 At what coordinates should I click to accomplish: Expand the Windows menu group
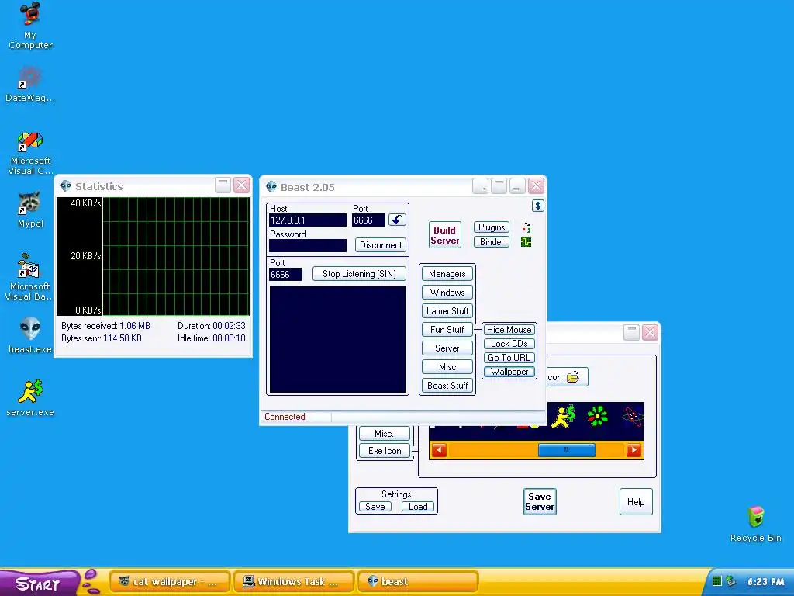pos(447,293)
